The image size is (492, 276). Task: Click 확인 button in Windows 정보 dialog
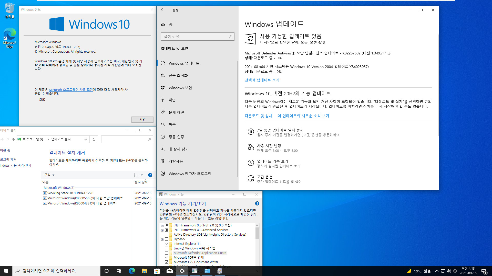point(142,119)
